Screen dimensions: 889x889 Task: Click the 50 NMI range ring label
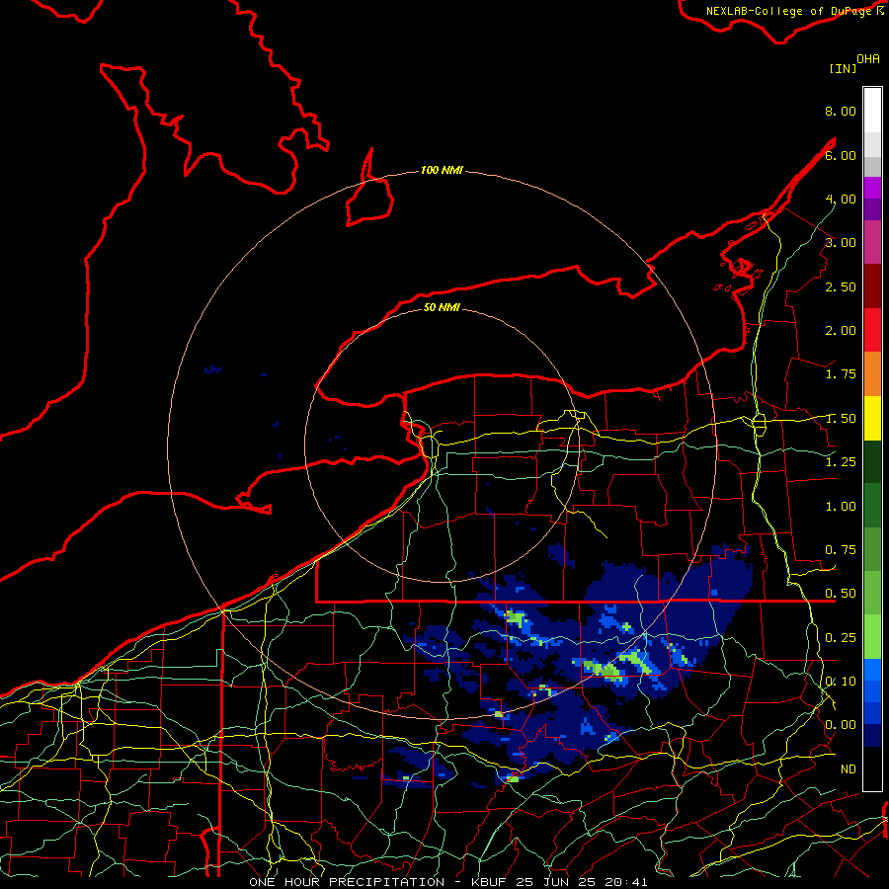coord(442,307)
